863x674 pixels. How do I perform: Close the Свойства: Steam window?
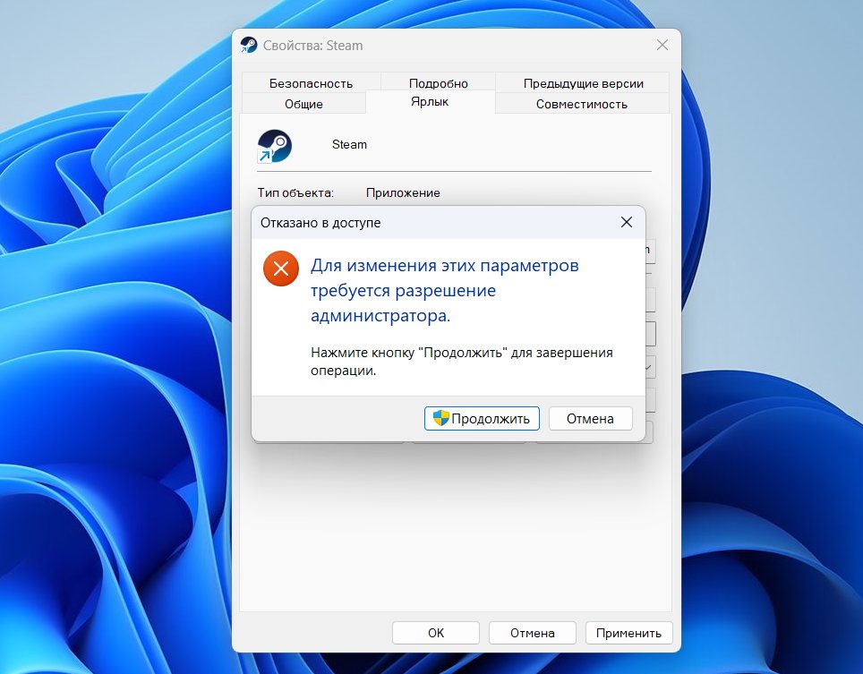coord(662,45)
